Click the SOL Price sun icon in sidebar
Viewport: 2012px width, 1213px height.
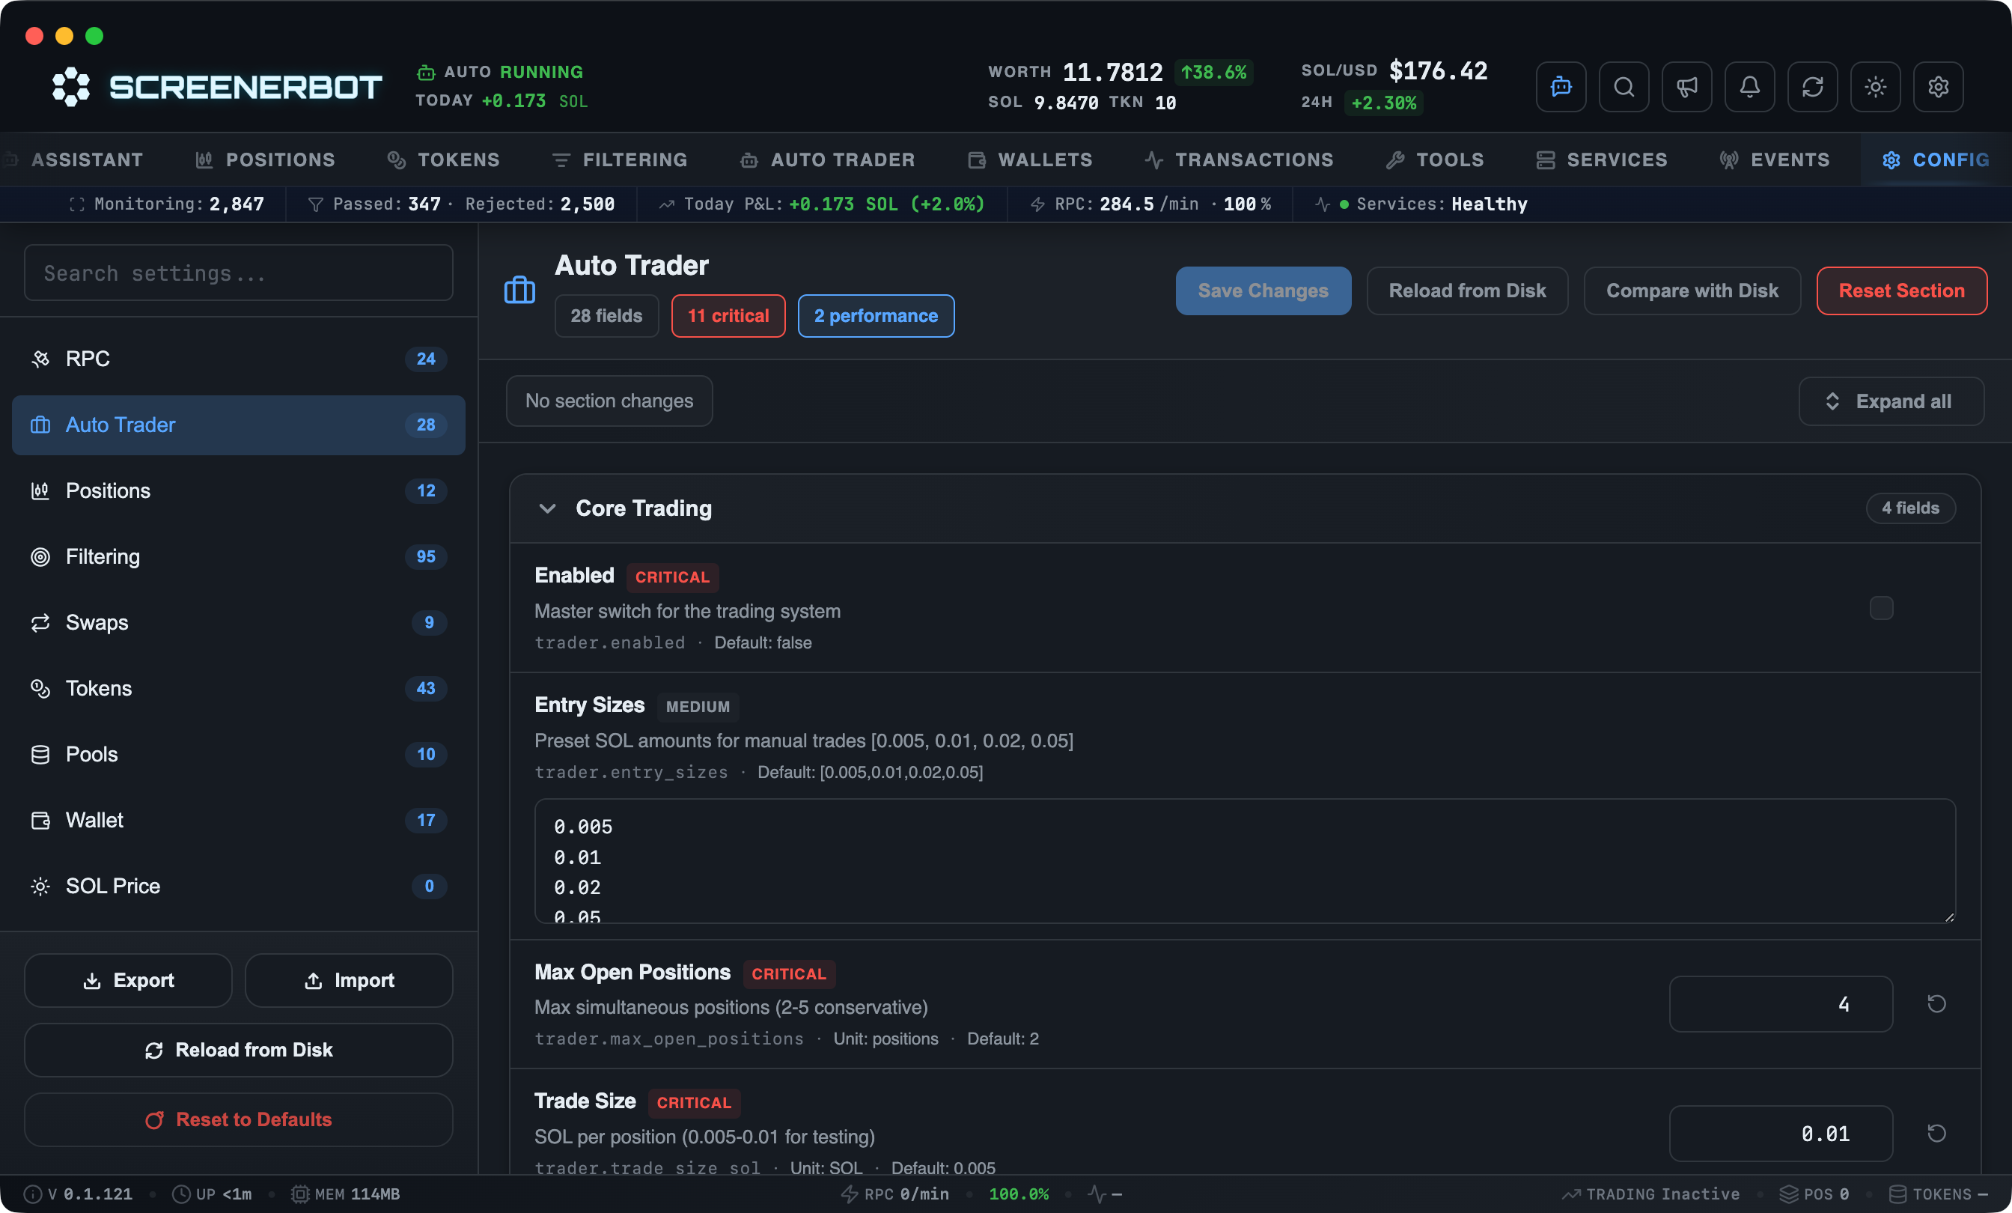click(40, 887)
